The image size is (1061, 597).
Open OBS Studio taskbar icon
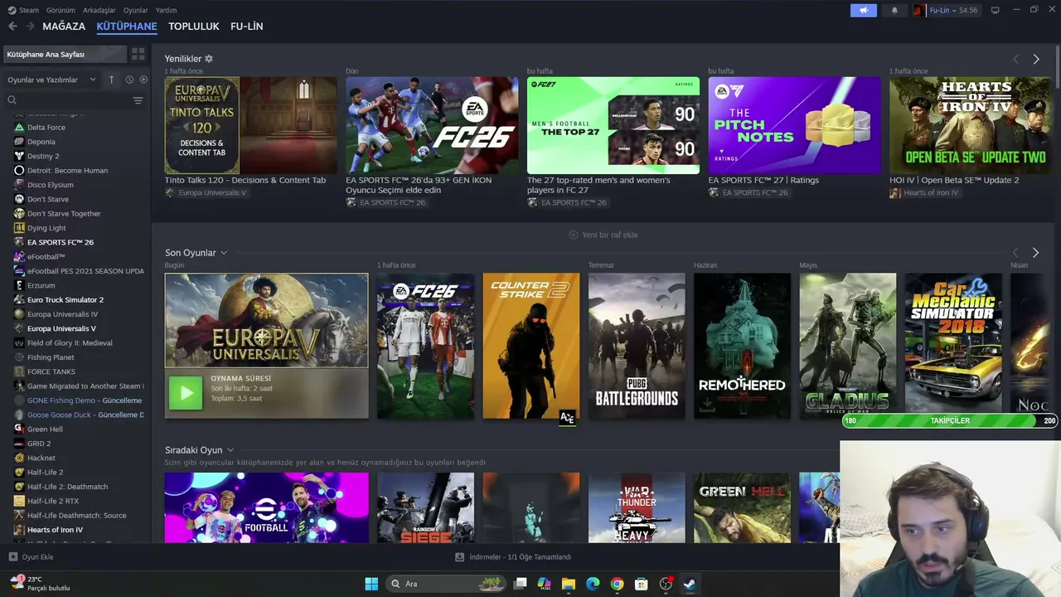point(666,584)
